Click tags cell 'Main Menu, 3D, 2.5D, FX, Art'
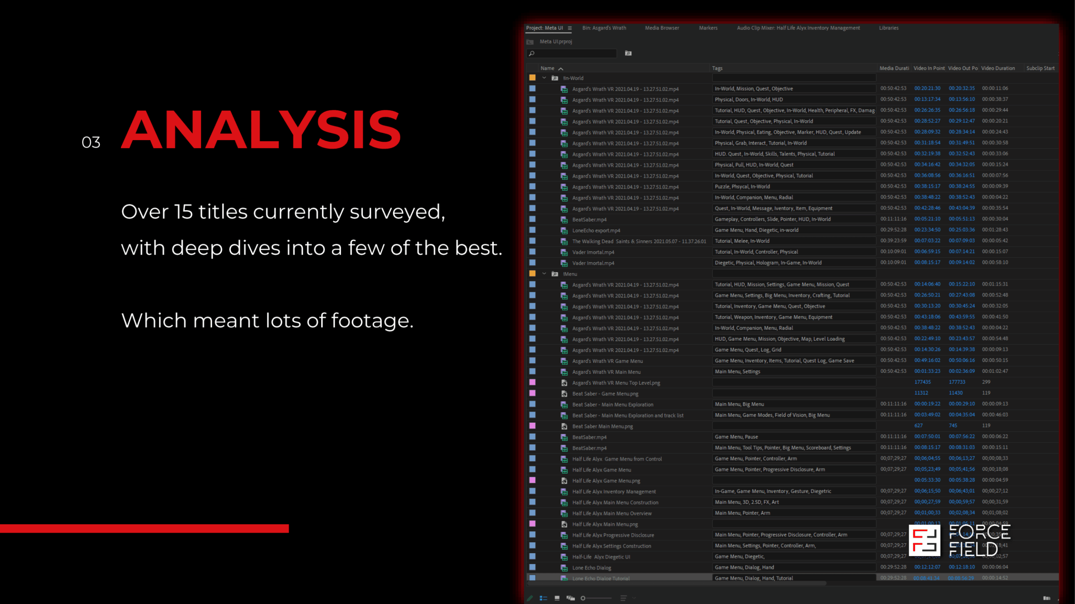This screenshot has height=604, width=1075. [794, 502]
